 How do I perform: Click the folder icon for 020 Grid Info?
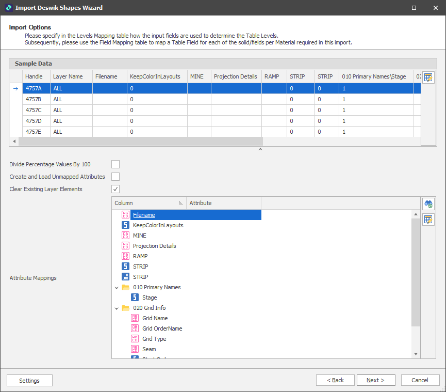(x=126, y=308)
